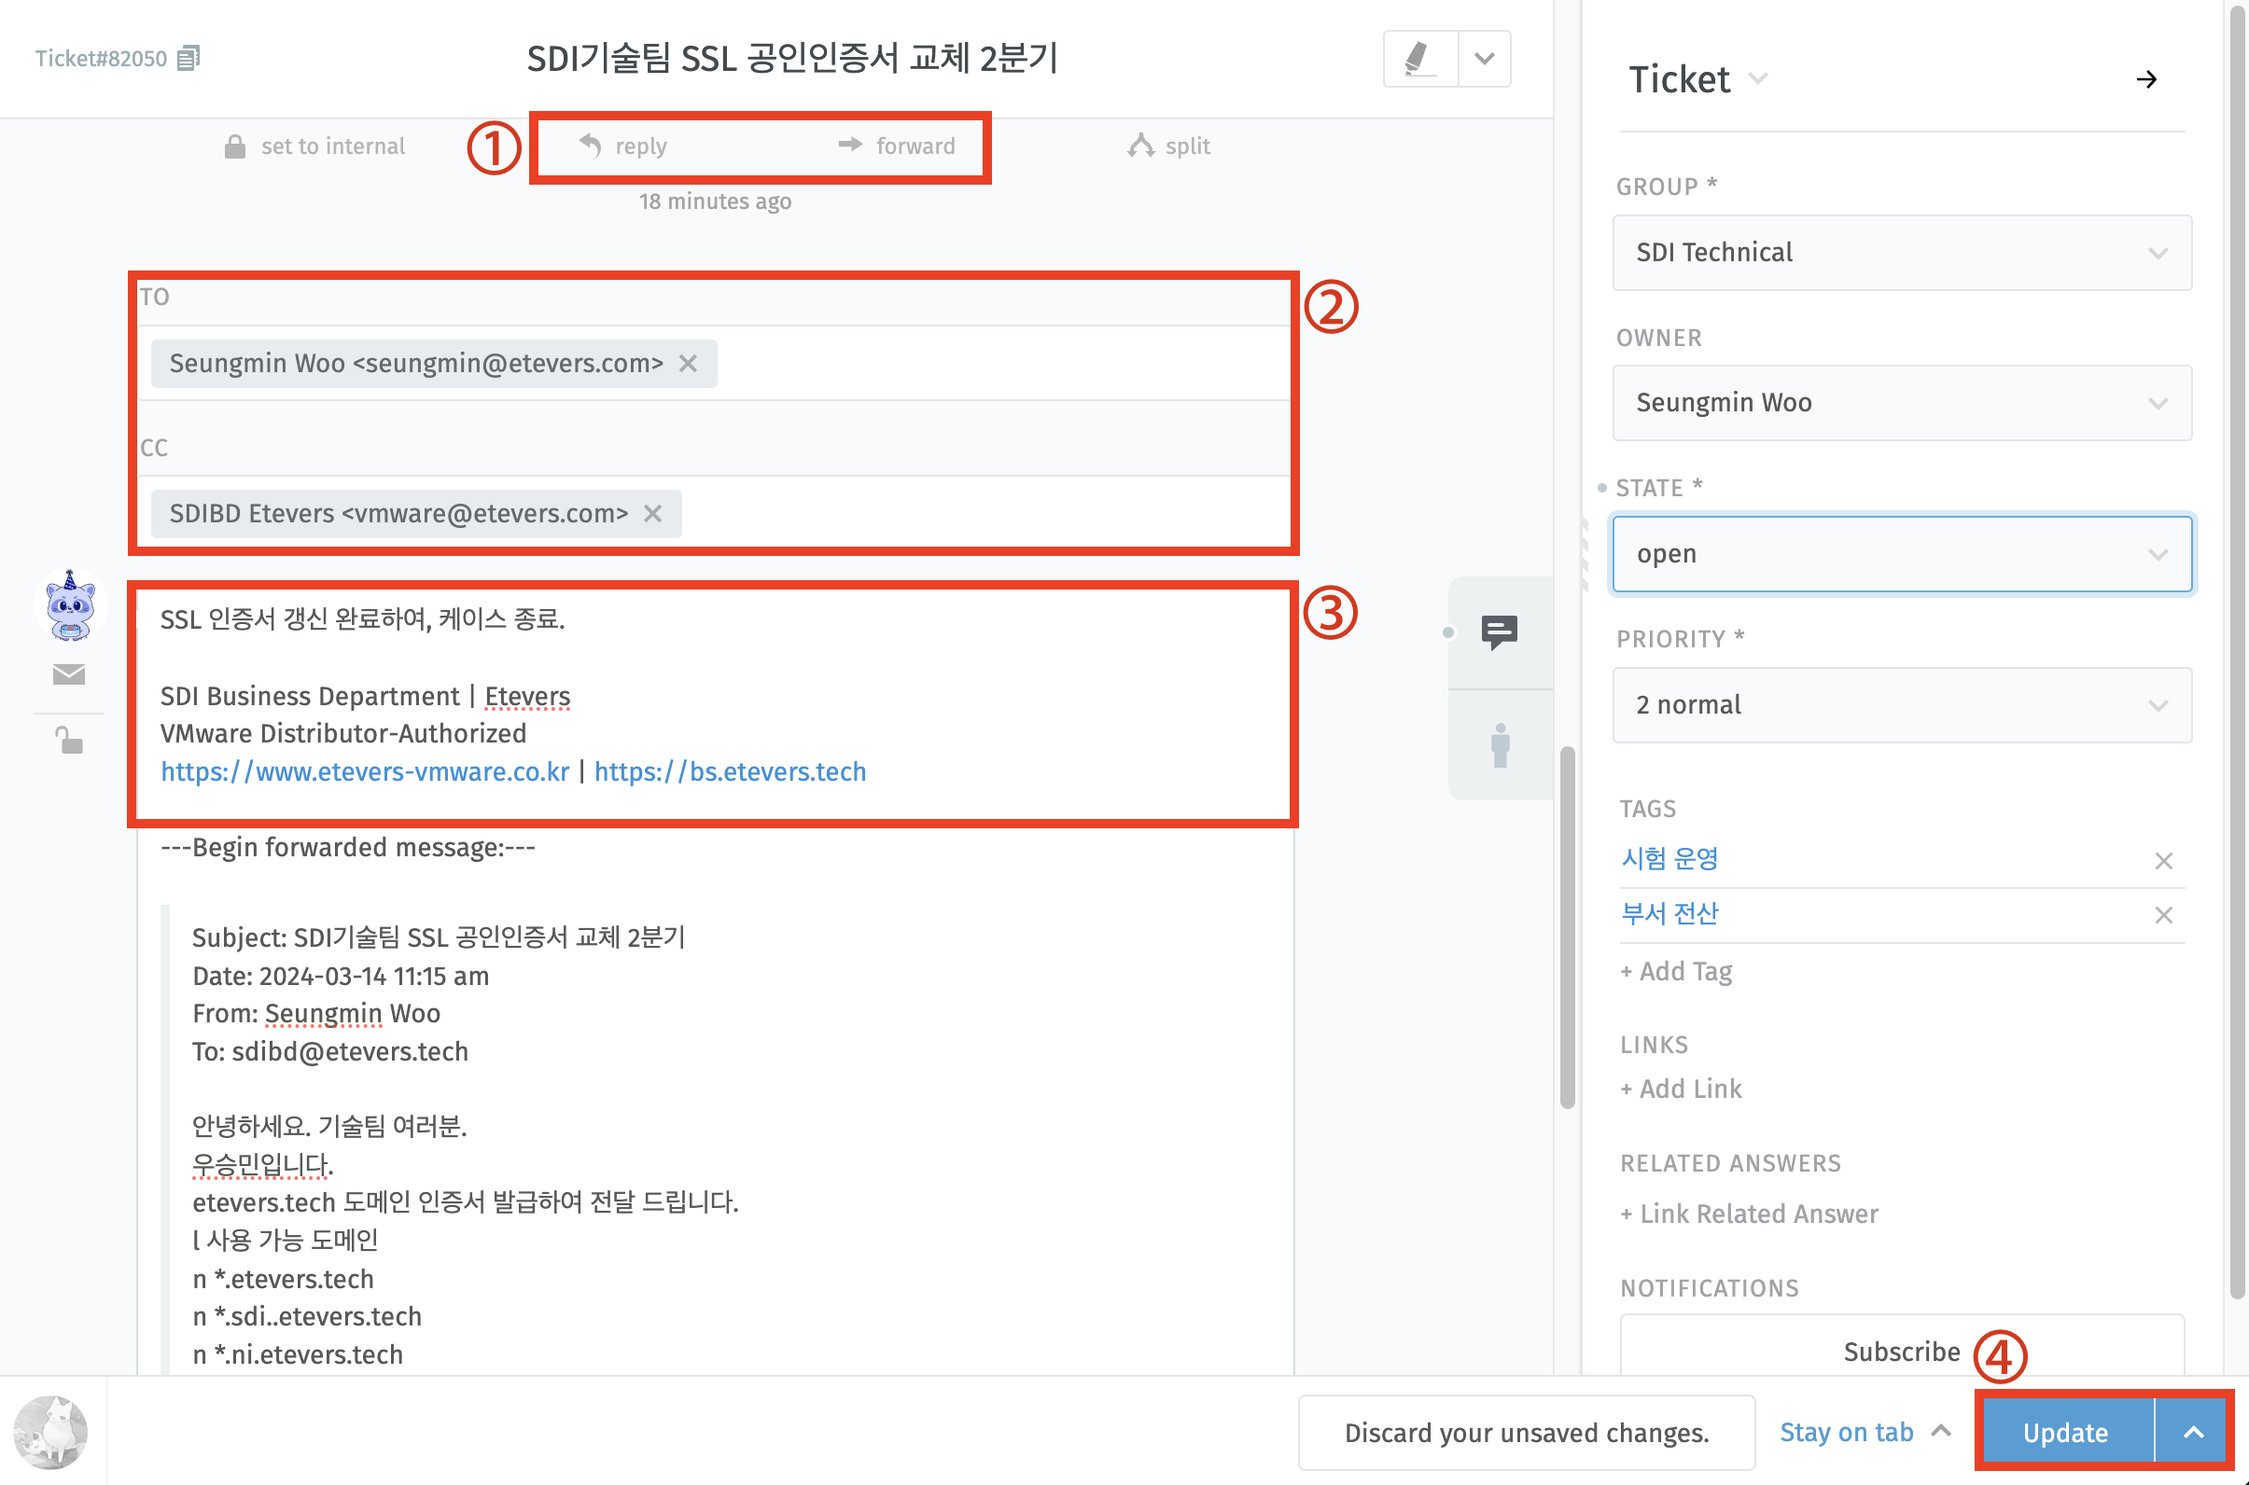Image resolution: width=2249 pixels, height=1485 pixels.
Task: Click Ticket#82050 number text
Action: tap(101, 58)
